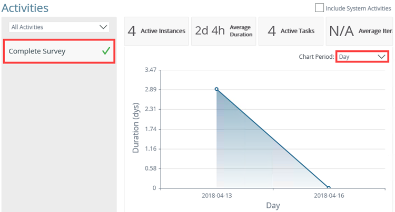Enable the Include System Activities checkbox

coord(319,8)
